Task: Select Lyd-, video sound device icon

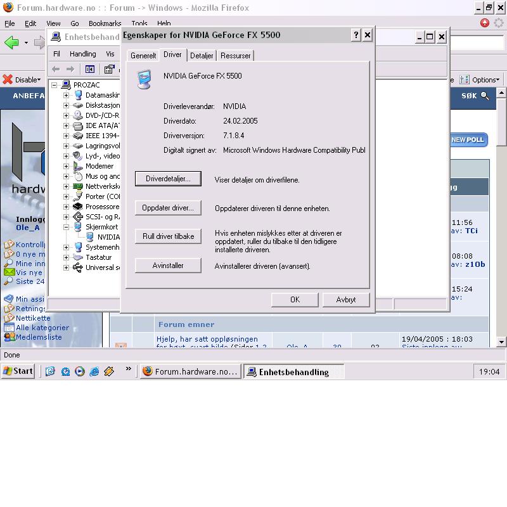Action: (78, 156)
